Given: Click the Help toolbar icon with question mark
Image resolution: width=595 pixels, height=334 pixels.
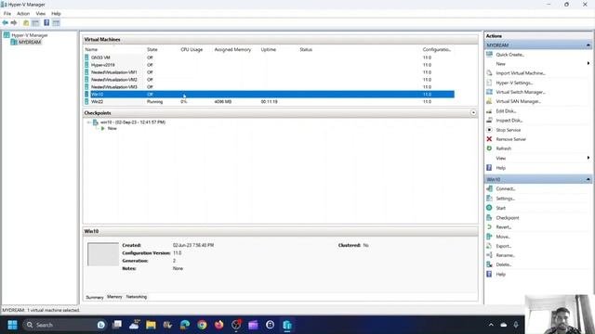Looking at the screenshot, I should pyautogui.click(x=46, y=22).
